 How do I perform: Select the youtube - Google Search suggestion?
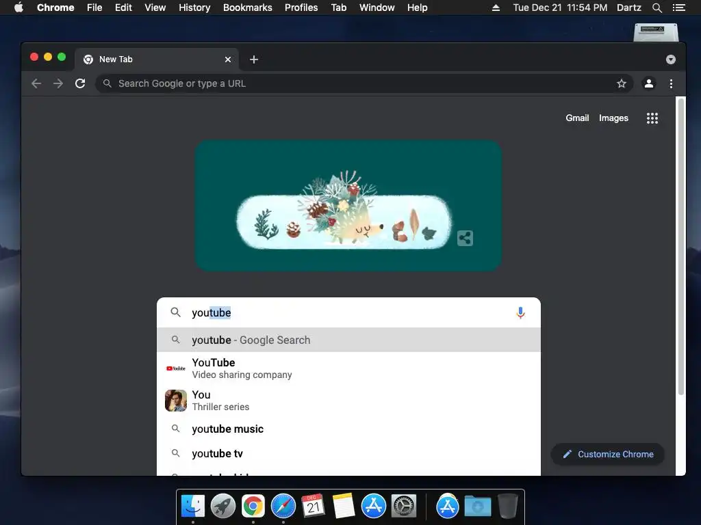(348, 340)
